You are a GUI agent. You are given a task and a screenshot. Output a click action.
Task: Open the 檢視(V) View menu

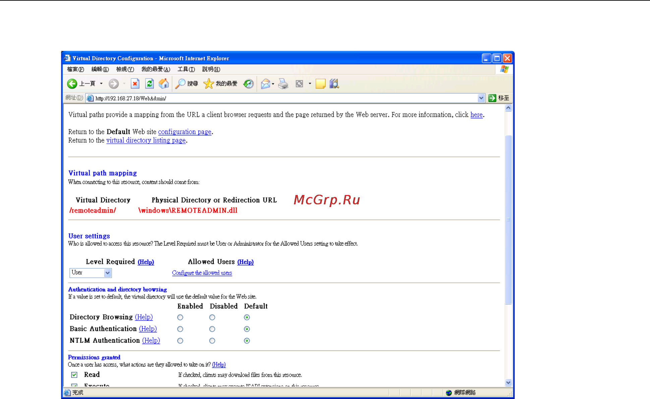[x=125, y=69]
